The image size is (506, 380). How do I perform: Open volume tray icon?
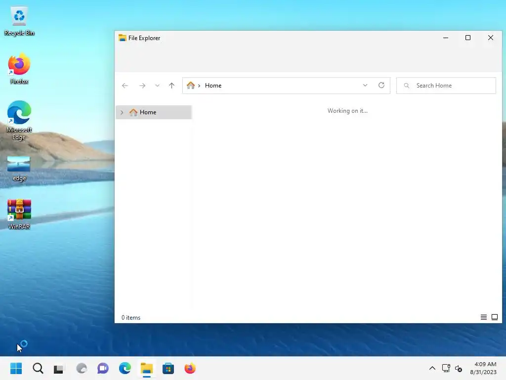(458, 368)
